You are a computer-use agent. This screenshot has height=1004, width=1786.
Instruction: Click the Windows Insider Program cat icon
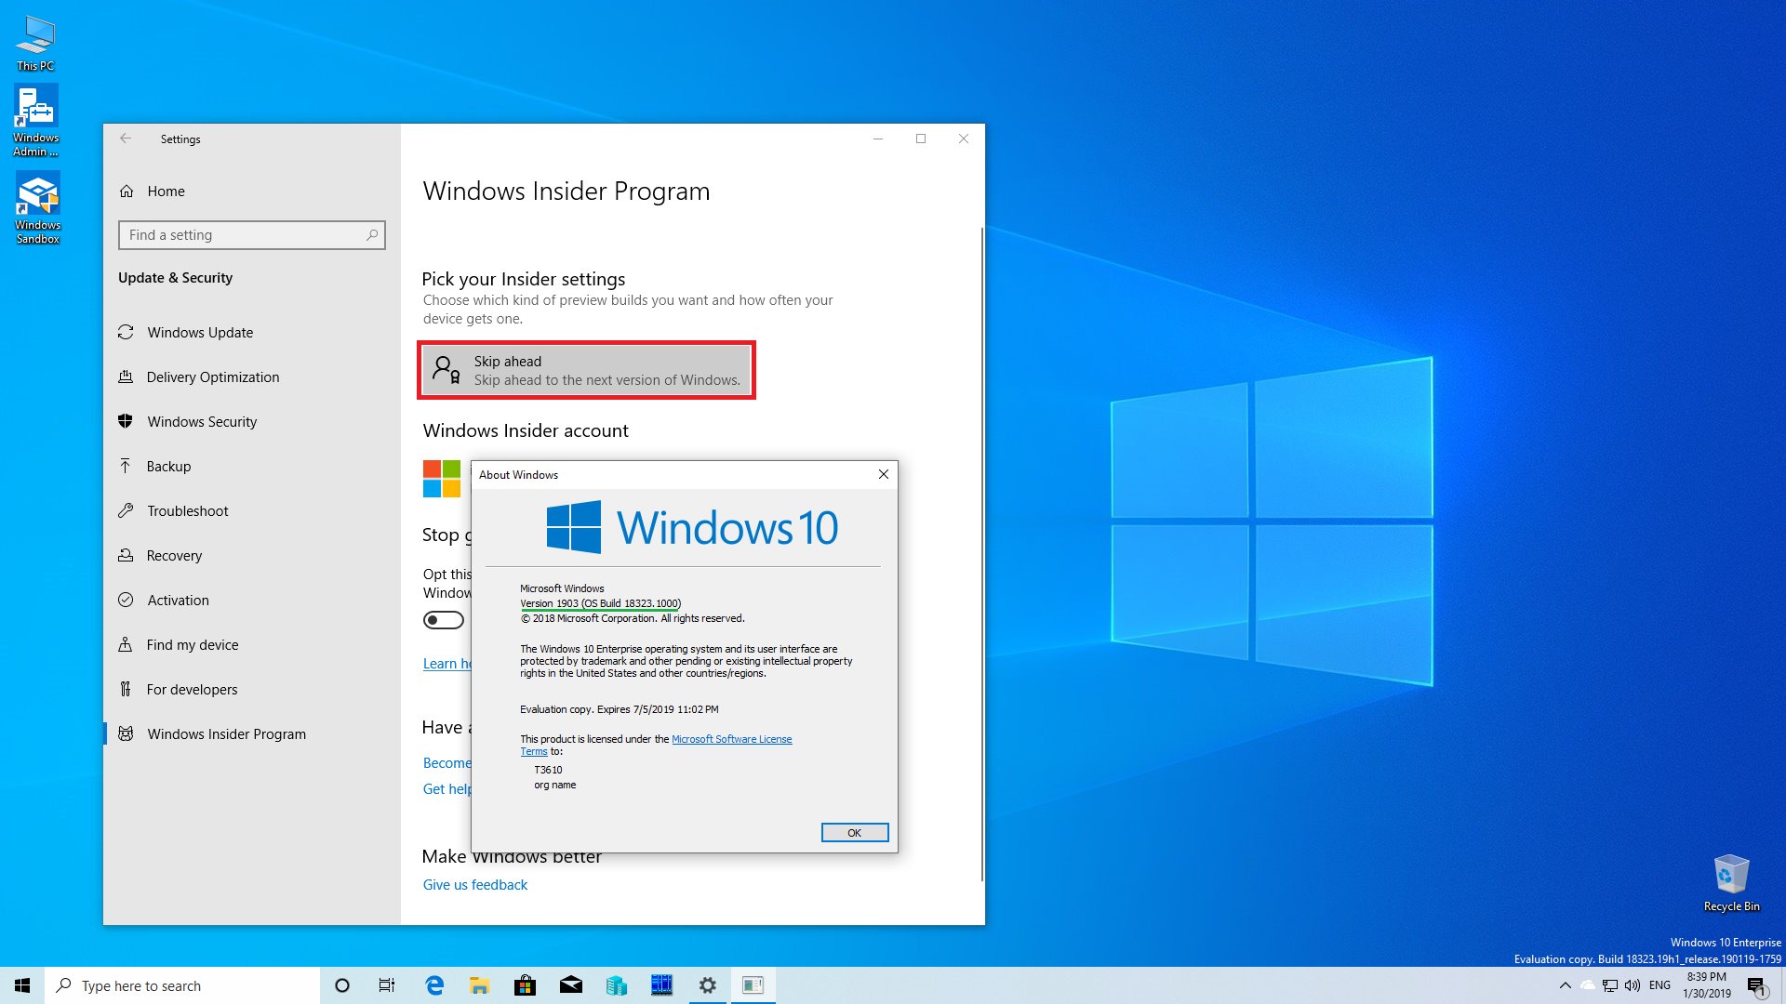(x=126, y=733)
